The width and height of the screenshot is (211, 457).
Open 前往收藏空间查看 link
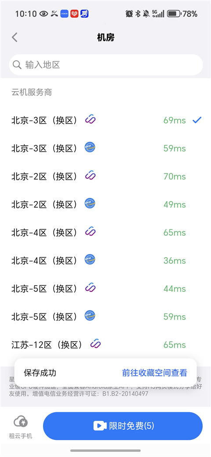click(x=155, y=372)
